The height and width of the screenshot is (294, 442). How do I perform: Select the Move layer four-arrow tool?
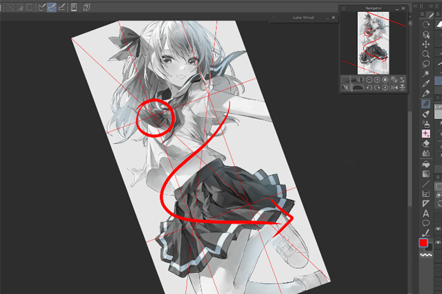click(426, 44)
